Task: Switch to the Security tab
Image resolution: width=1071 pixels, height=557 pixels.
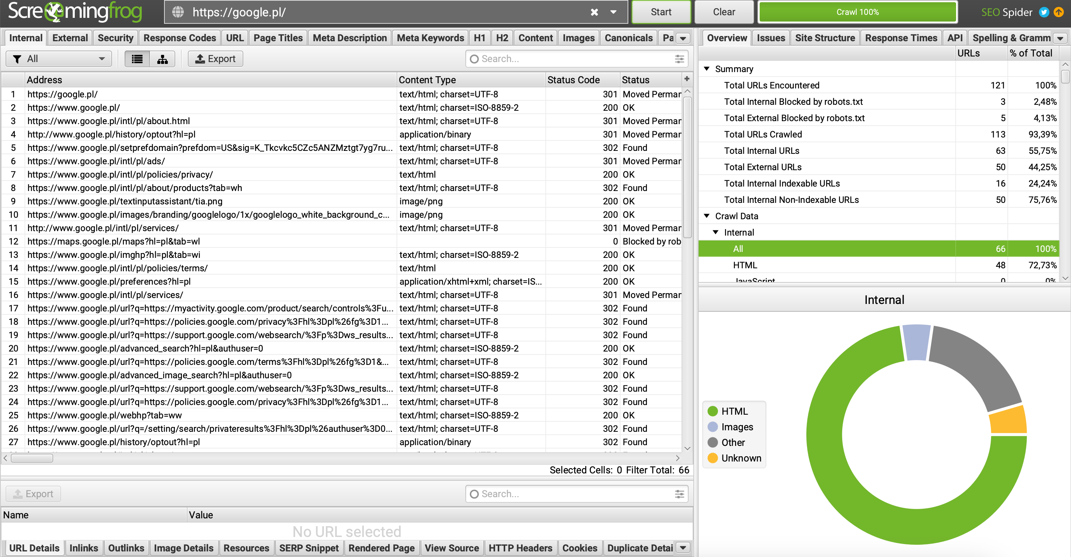Action: point(115,38)
